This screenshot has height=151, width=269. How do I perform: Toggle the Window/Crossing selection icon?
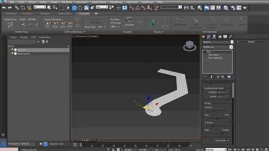(67, 8)
